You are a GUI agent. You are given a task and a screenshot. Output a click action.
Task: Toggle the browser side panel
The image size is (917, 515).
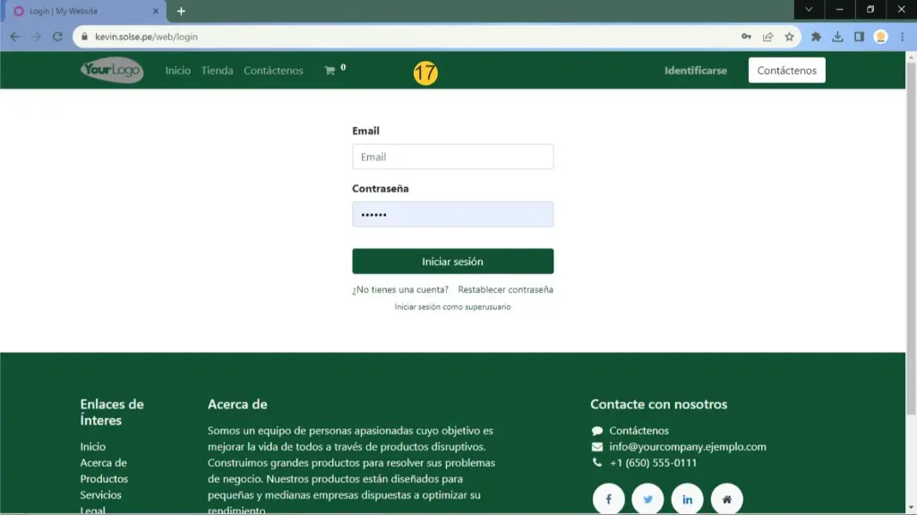[859, 37]
